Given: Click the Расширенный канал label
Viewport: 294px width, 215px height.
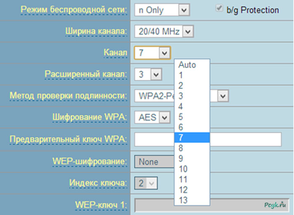Looking at the screenshot, I should coord(86,74).
